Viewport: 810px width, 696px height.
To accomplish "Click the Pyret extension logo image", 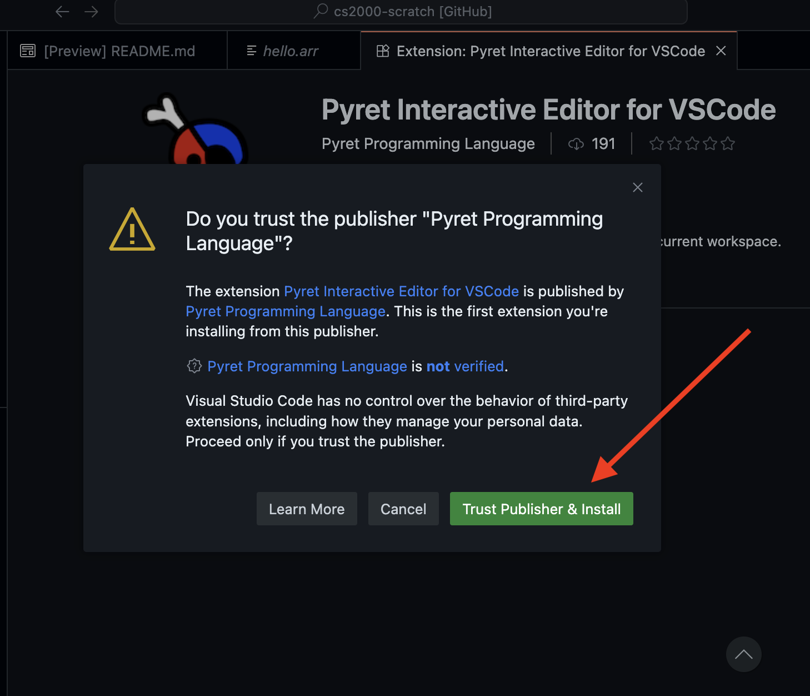I will 194,129.
